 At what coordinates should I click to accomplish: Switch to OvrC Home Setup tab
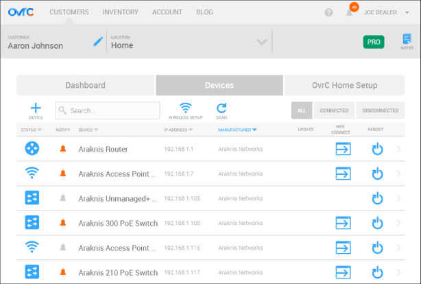(344, 85)
